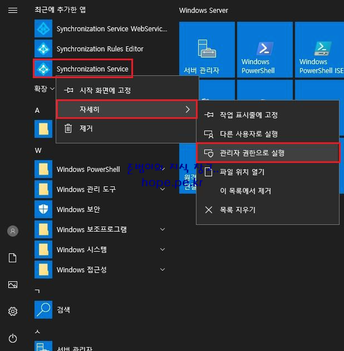Click the Synchronization Service WebServic... label
Viewport: 344px width, 351px height.
tap(112, 28)
